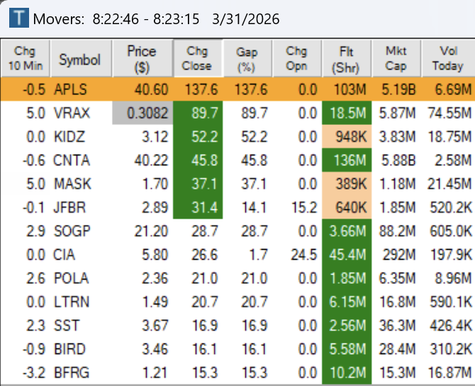This screenshot has height=386, width=475.
Task: Sort by the Symbol column header
Action: 81,58
